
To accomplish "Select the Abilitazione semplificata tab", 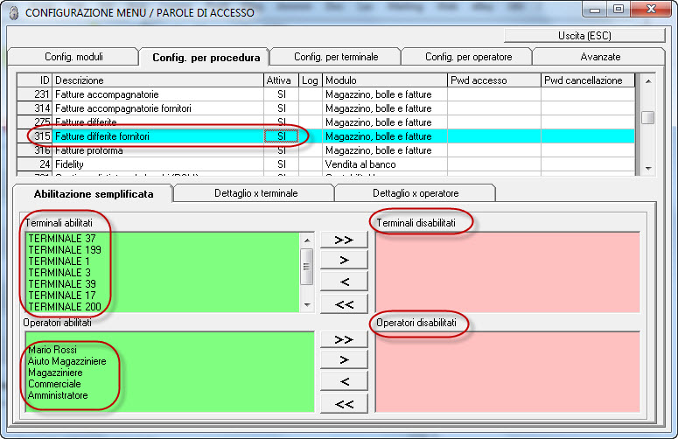I will coord(94,194).
